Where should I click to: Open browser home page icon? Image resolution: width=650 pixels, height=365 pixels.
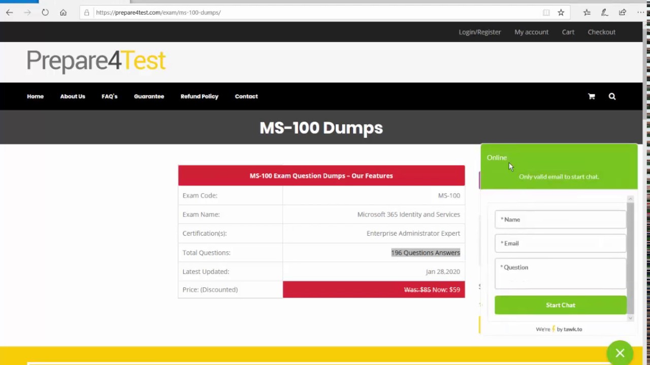pos(63,12)
